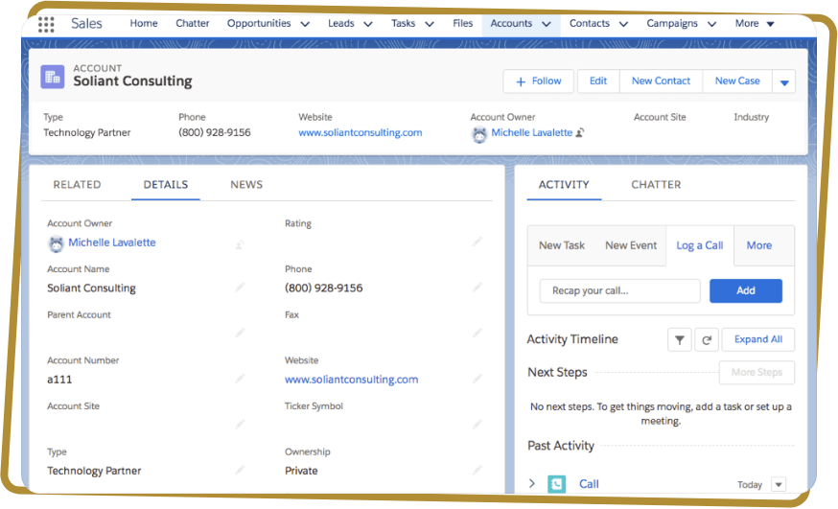Screen dimensions: 838x509
Task: Open more actions dropdown beside New Case
Action: coord(785,82)
